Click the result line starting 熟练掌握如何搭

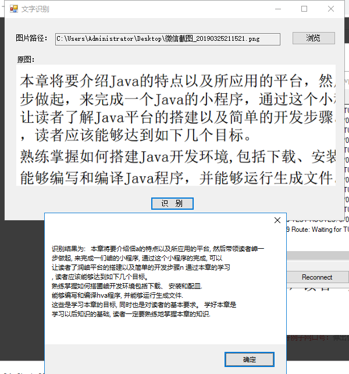point(127,286)
